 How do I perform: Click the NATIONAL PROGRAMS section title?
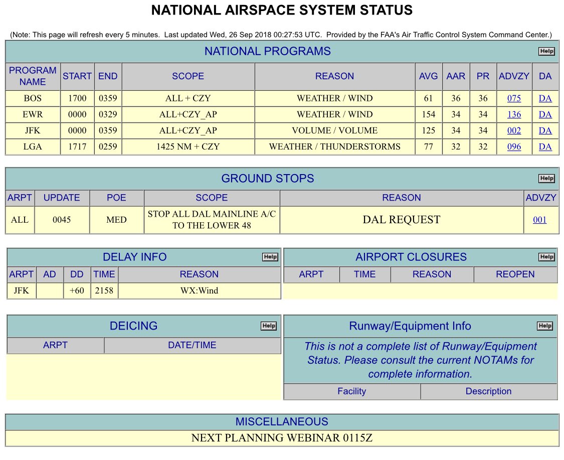click(x=268, y=51)
